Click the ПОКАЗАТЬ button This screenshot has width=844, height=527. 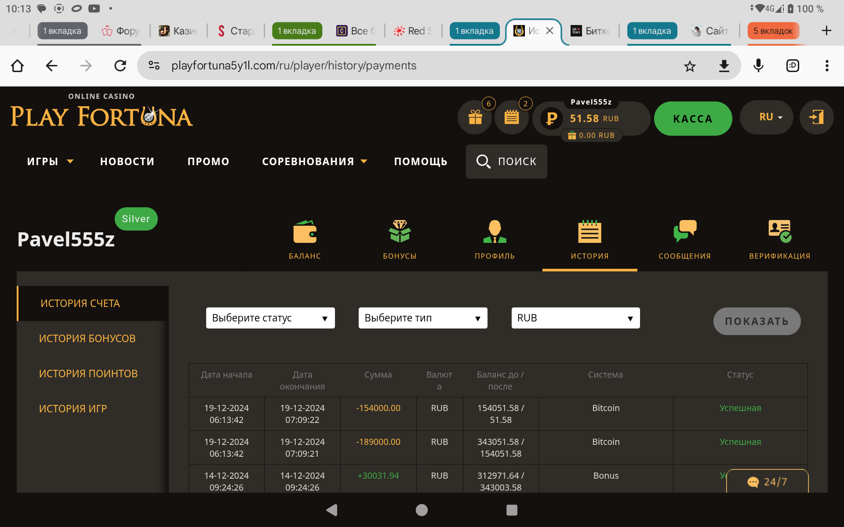coord(757,321)
